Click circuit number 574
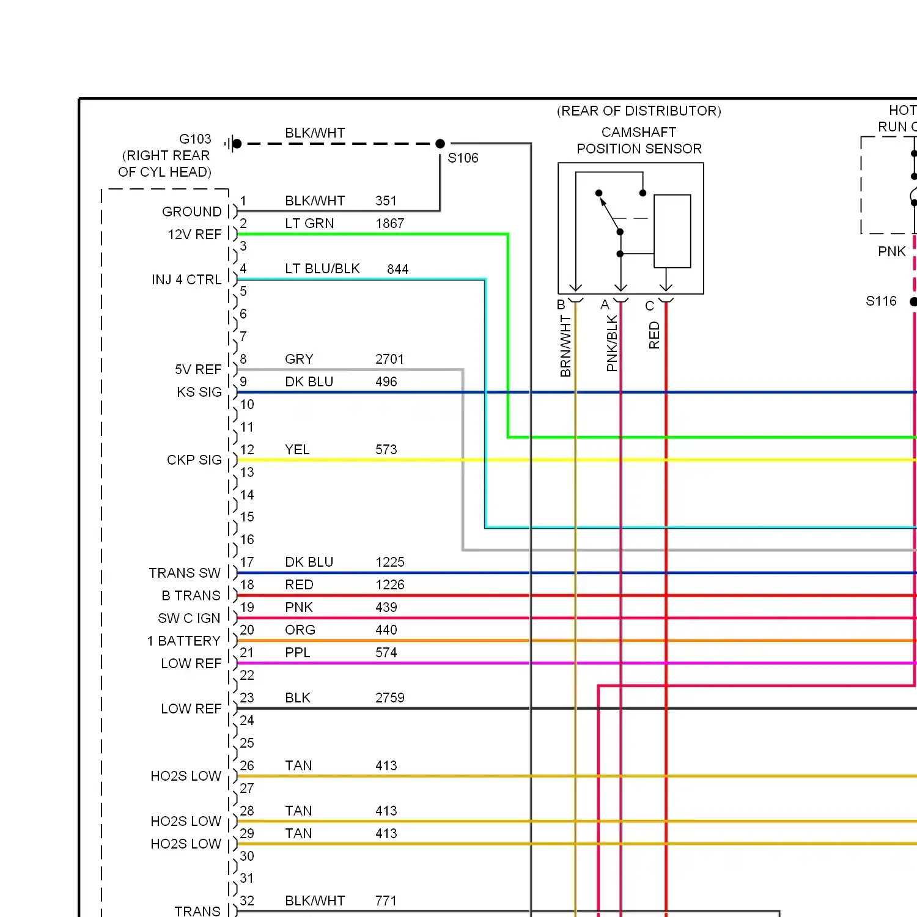This screenshot has height=917, width=917. pyautogui.click(x=386, y=653)
